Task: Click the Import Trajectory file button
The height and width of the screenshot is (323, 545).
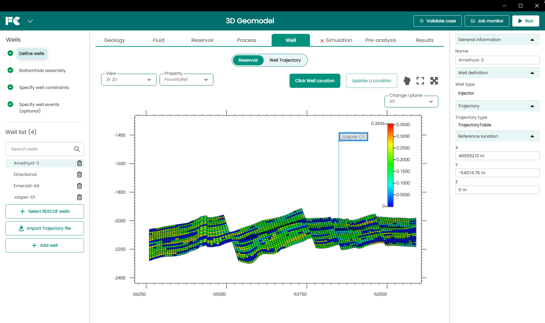Action: click(45, 228)
